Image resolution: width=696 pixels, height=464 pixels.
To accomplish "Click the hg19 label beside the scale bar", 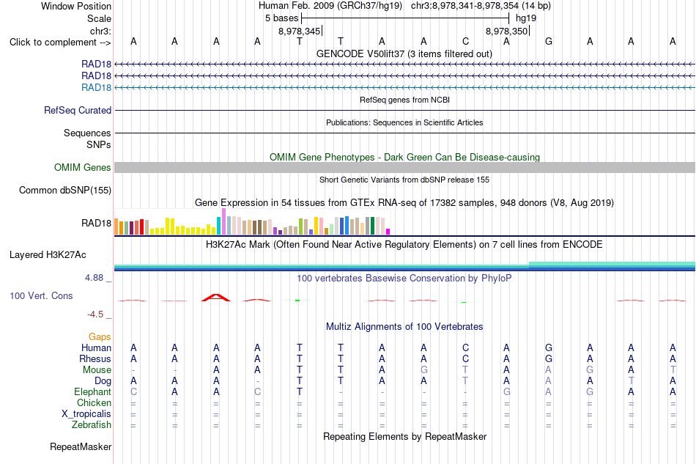I will point(525,18).
